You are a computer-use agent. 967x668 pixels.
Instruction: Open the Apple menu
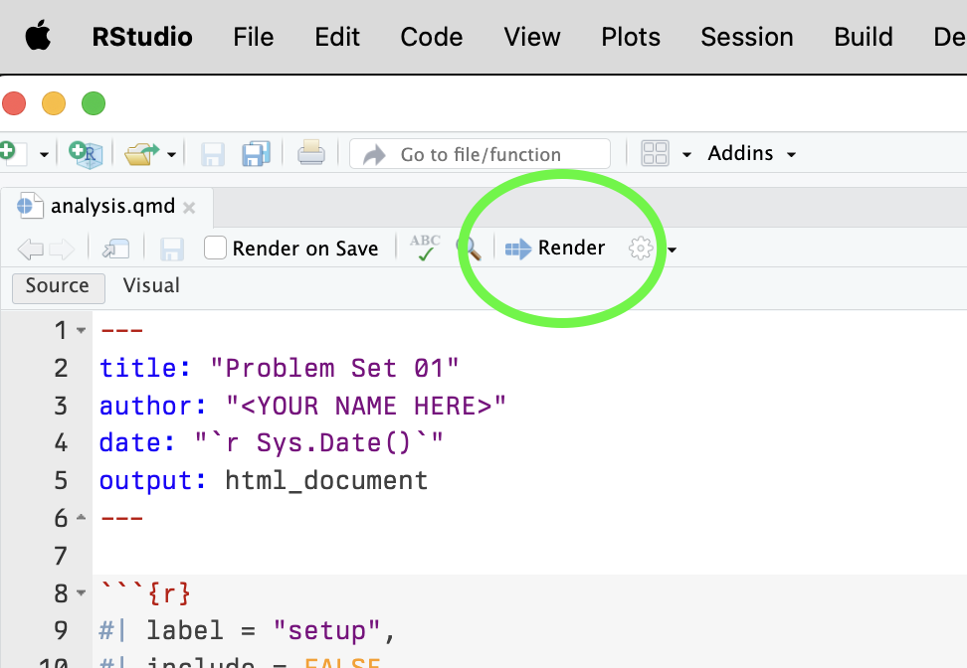point(38,35)
